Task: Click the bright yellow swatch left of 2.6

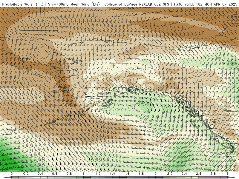Action: pos(195,178)
